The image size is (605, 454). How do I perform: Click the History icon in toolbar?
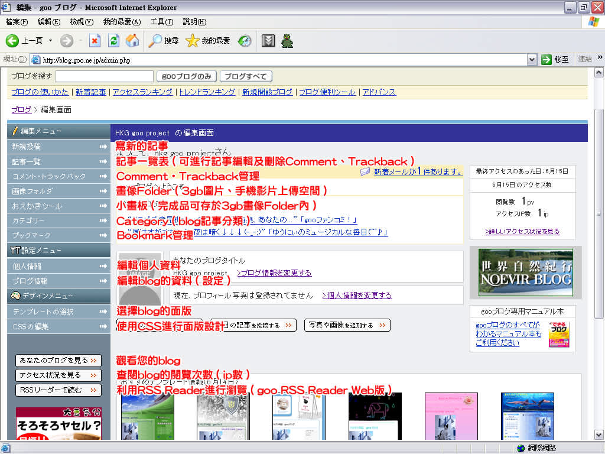245,41
